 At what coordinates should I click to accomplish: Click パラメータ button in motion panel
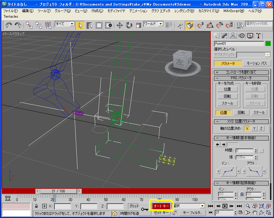(228, 63)
